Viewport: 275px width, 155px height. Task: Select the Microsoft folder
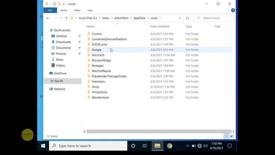98,55
